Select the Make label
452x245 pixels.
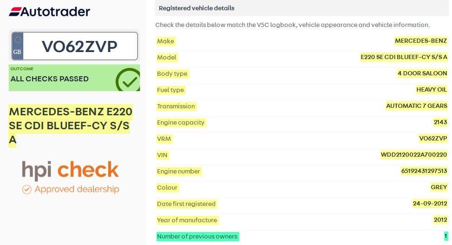(165, 41)
